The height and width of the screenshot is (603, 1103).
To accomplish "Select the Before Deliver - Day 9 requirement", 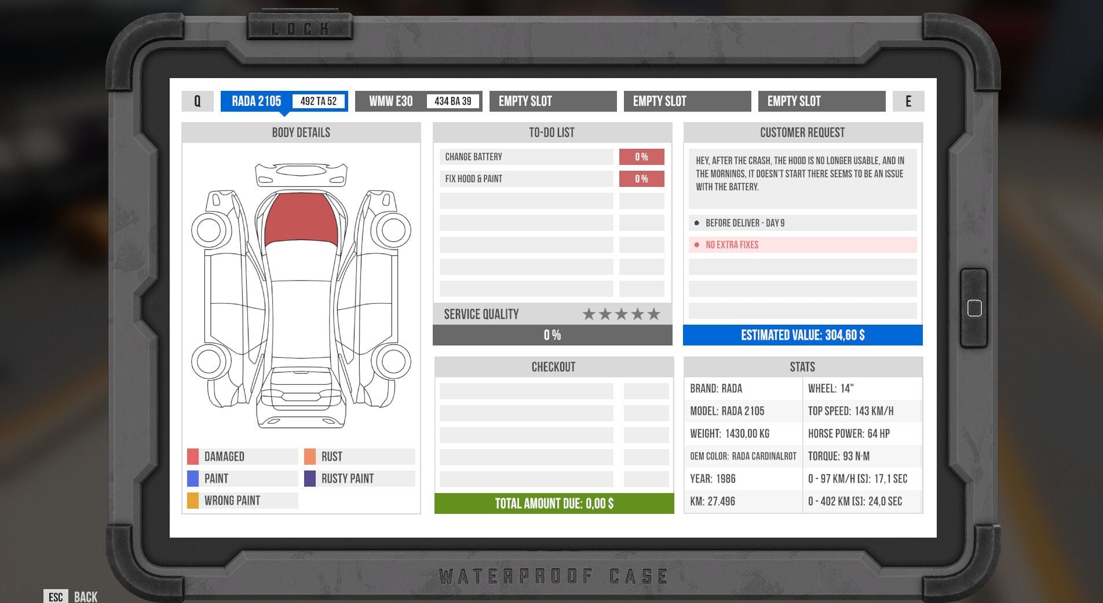I will 802,223.
